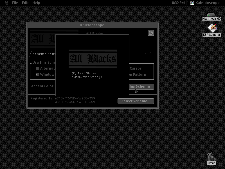Click the Pattern option label
Image resolution: width=225 pixels, height=169 pixels.
139,75
